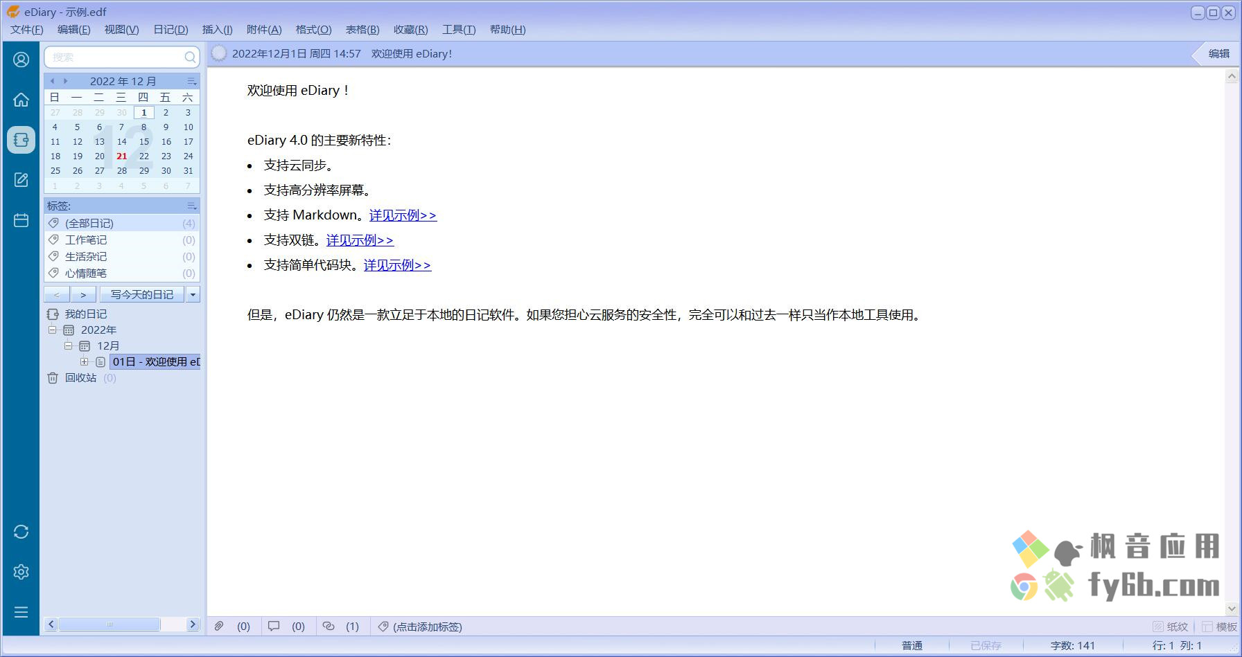The image size is (1242, 657).
Task: Open 简单代码块 详见示例>> link
Action: 397,265
